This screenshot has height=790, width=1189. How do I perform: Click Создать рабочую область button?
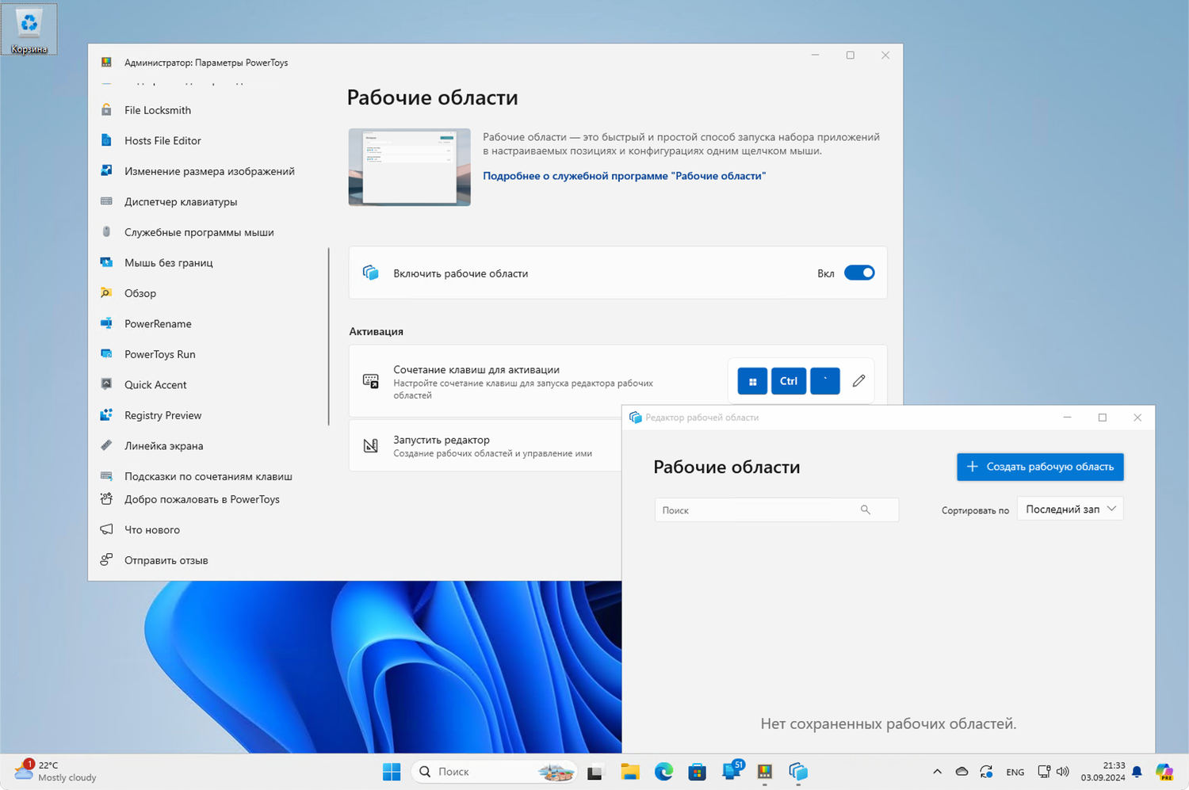click(1040, 467)
